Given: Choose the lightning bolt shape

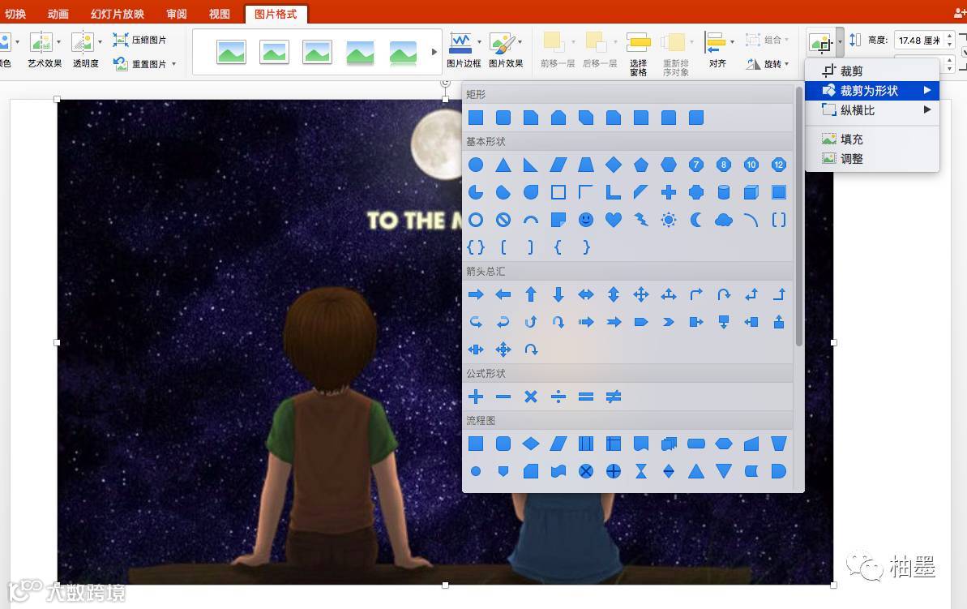Looking at the screenshot, I should point(641,220).
